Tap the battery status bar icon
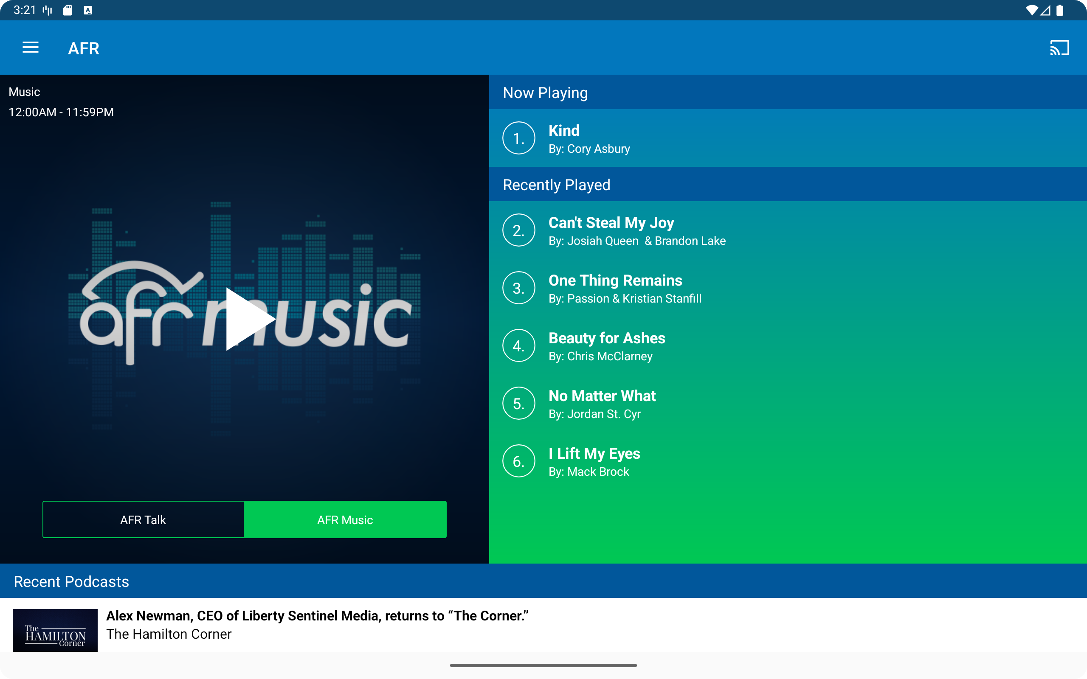This screenshot has width=1087, height=679. pyautogui.click(x=1059, y=10)
